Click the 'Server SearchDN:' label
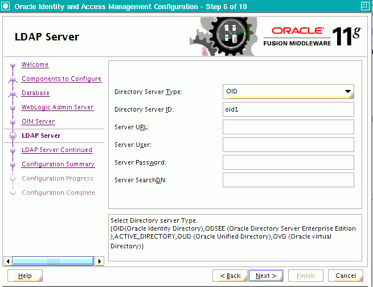 141,181
